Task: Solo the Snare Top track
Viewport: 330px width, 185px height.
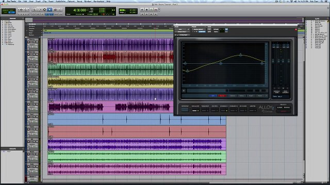Action: 34,67
